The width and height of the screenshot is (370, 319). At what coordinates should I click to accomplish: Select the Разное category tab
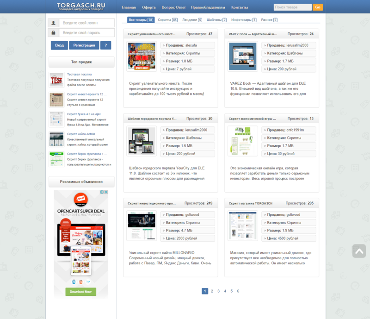point(269,20)
